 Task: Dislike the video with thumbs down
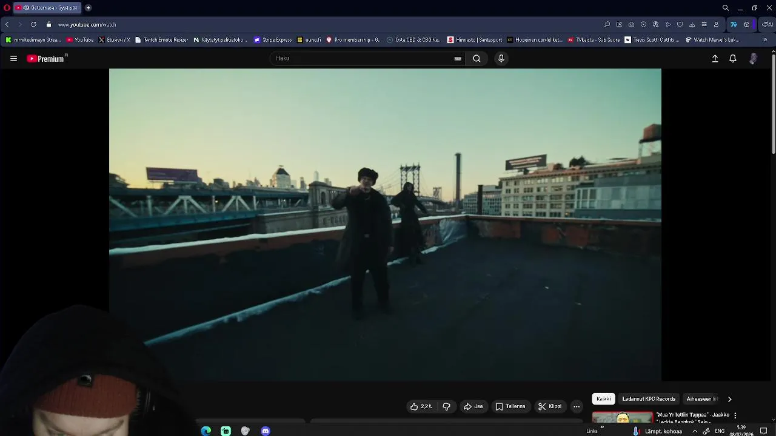tap(446, 406)
